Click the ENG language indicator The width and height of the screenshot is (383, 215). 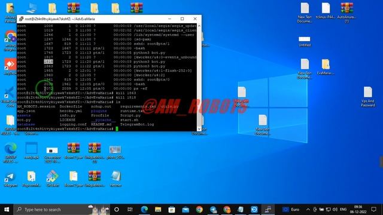(343, 210)
